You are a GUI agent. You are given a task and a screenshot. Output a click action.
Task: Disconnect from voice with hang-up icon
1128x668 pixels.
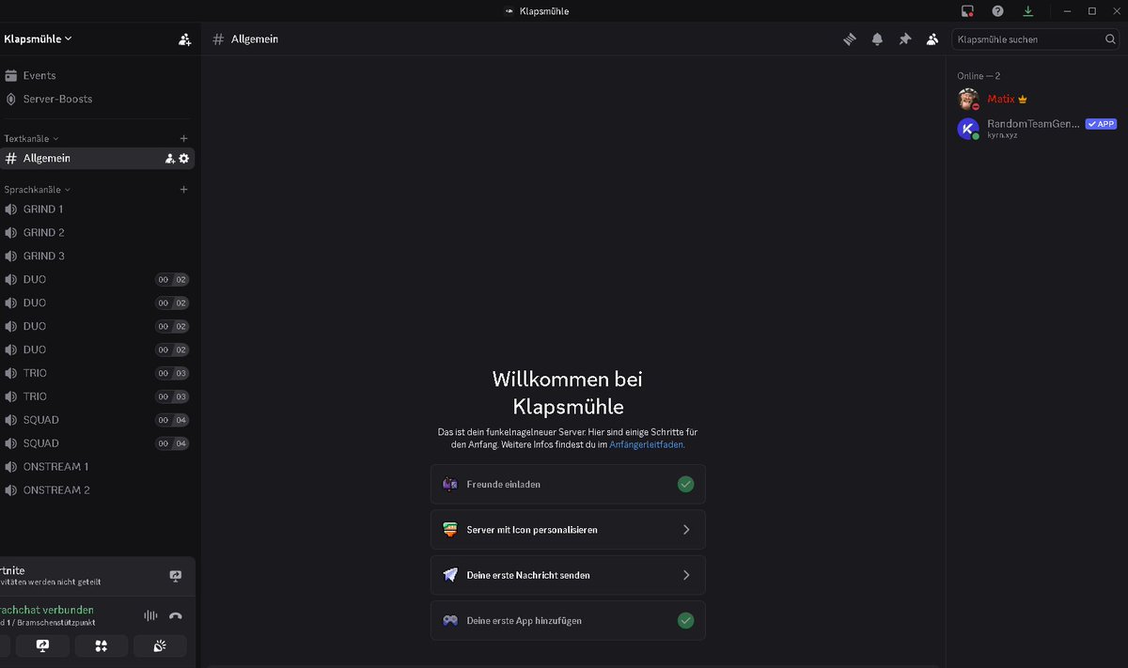pyautogui.click(x=175, y=615)
